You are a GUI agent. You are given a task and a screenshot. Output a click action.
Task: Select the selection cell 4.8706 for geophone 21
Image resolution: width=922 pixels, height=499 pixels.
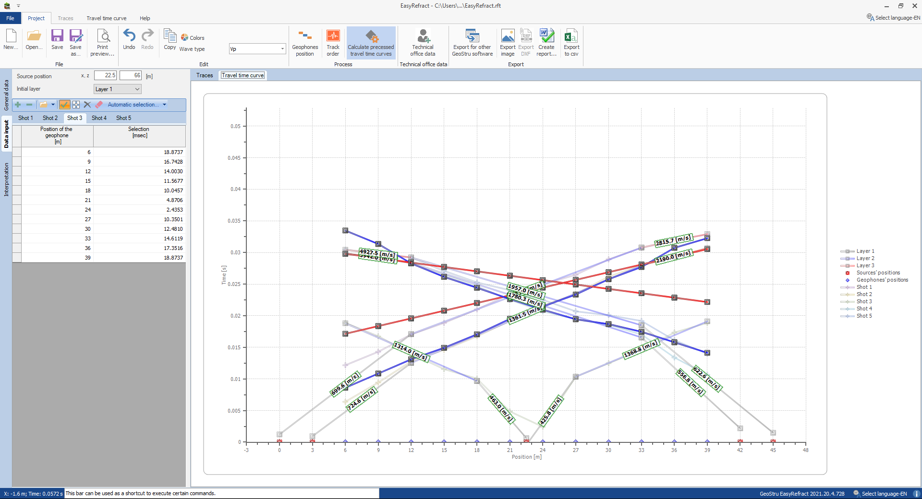(x=139, y=200)
